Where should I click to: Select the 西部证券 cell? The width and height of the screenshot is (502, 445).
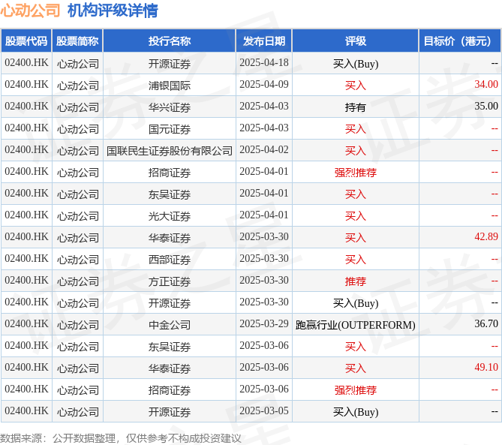point(170,260)
